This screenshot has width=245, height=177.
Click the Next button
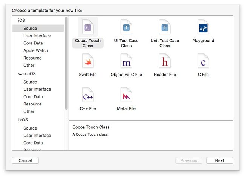pyautogui.click(x=219, y=160)
